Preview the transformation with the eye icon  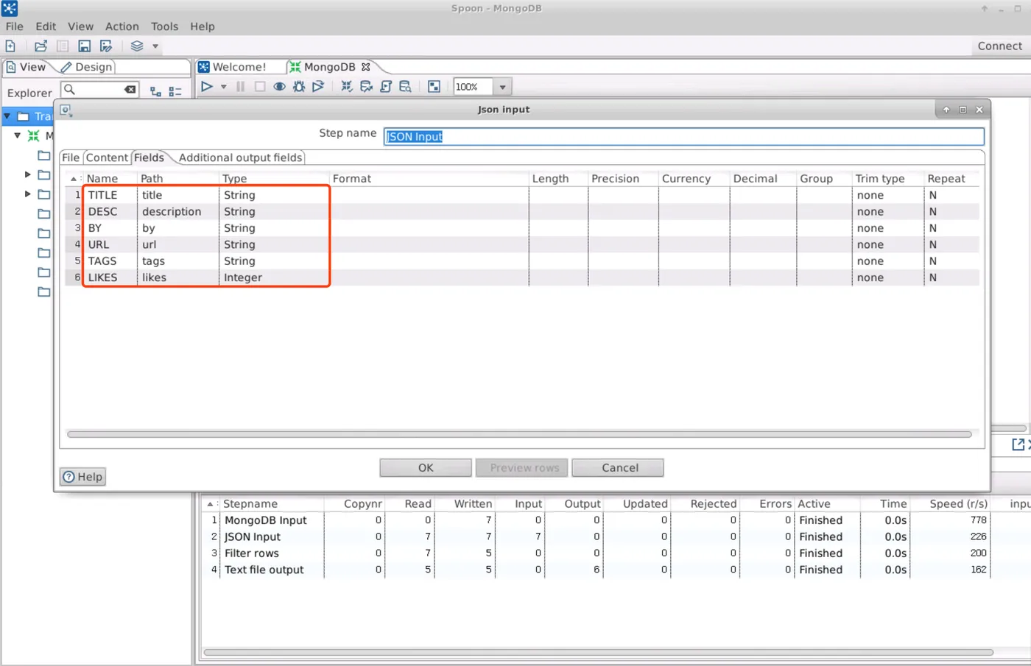click(x=279, y=87)
